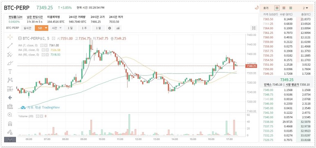Click the BTC-PERP pair title
The height and width of the screenshot is (148, 316).
coord(17,8)
